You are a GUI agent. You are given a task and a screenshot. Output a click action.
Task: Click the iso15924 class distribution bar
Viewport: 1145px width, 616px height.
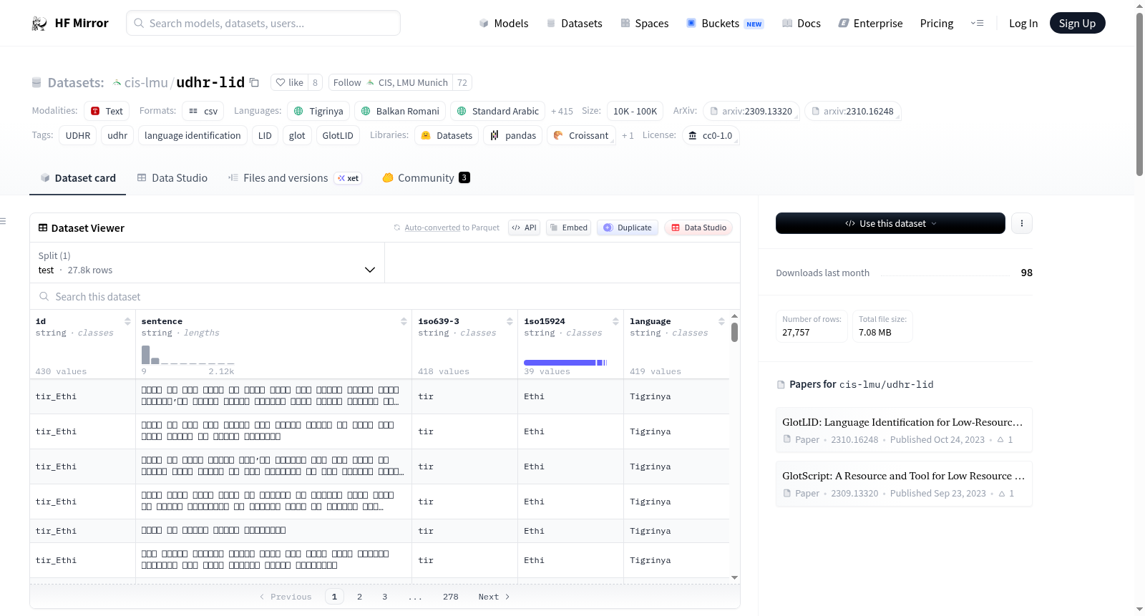point(565,363)
